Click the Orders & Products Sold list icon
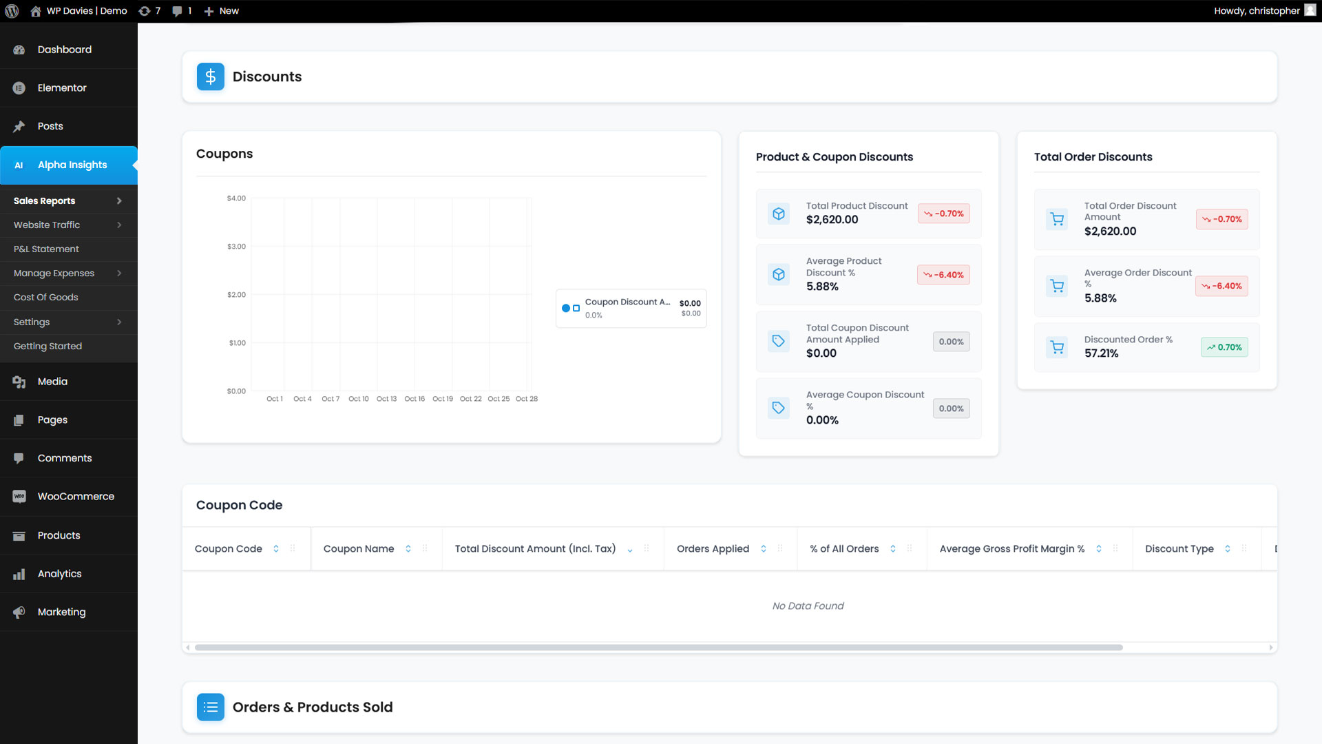The image size is (1322, 744). [x=210, y=707]
